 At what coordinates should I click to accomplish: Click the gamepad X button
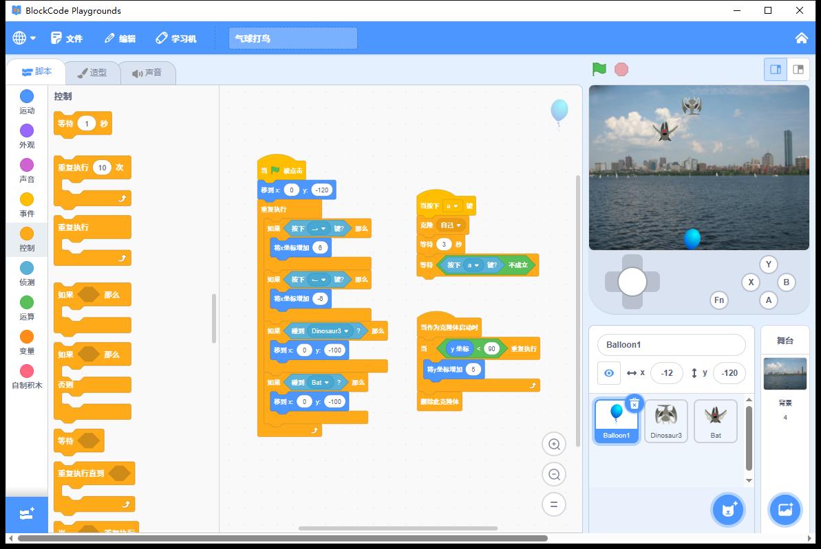tap(751, 282)
